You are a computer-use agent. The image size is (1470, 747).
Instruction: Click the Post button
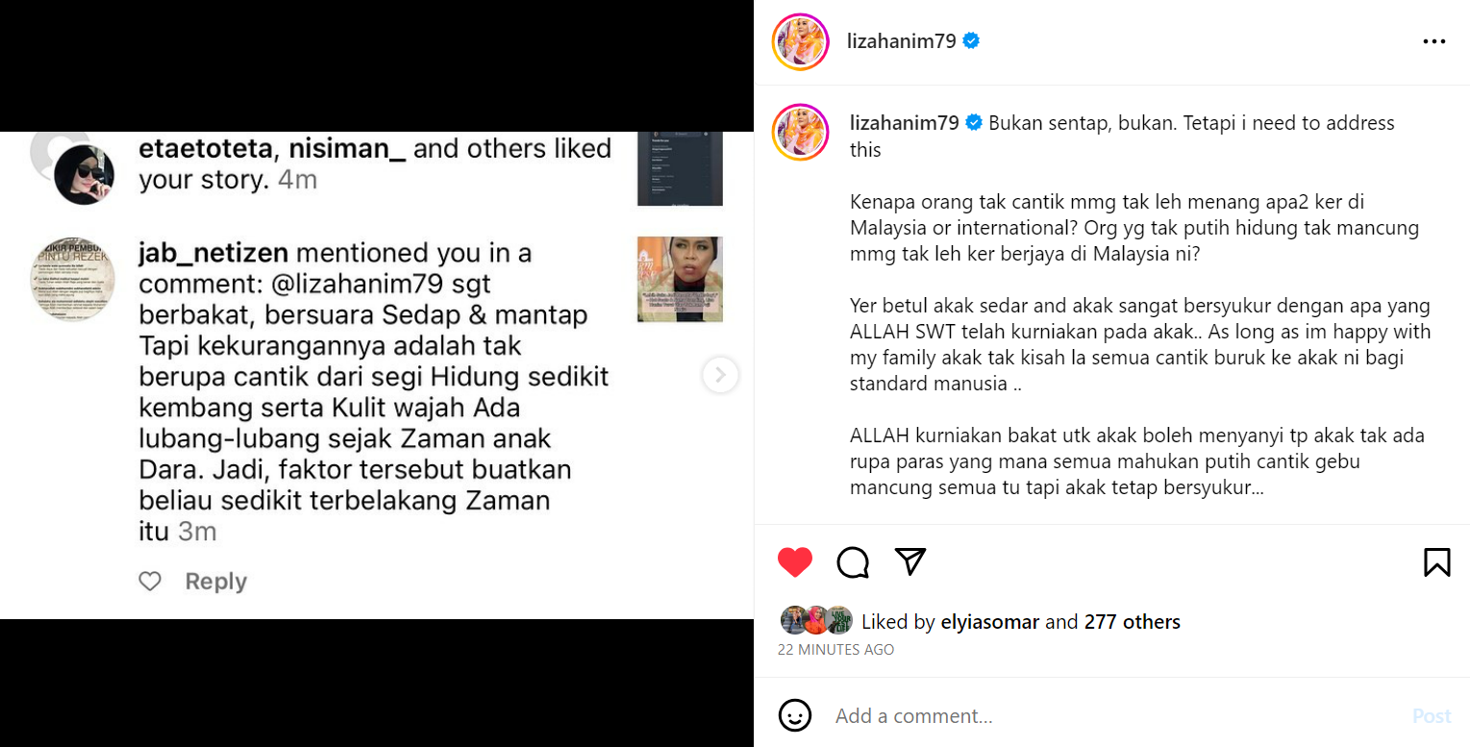[1431, 716]
